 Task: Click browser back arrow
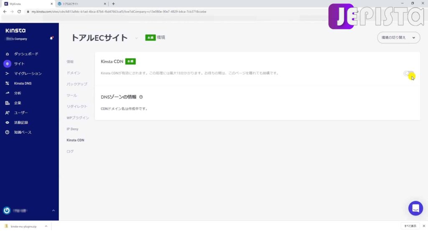click(5, 12)
